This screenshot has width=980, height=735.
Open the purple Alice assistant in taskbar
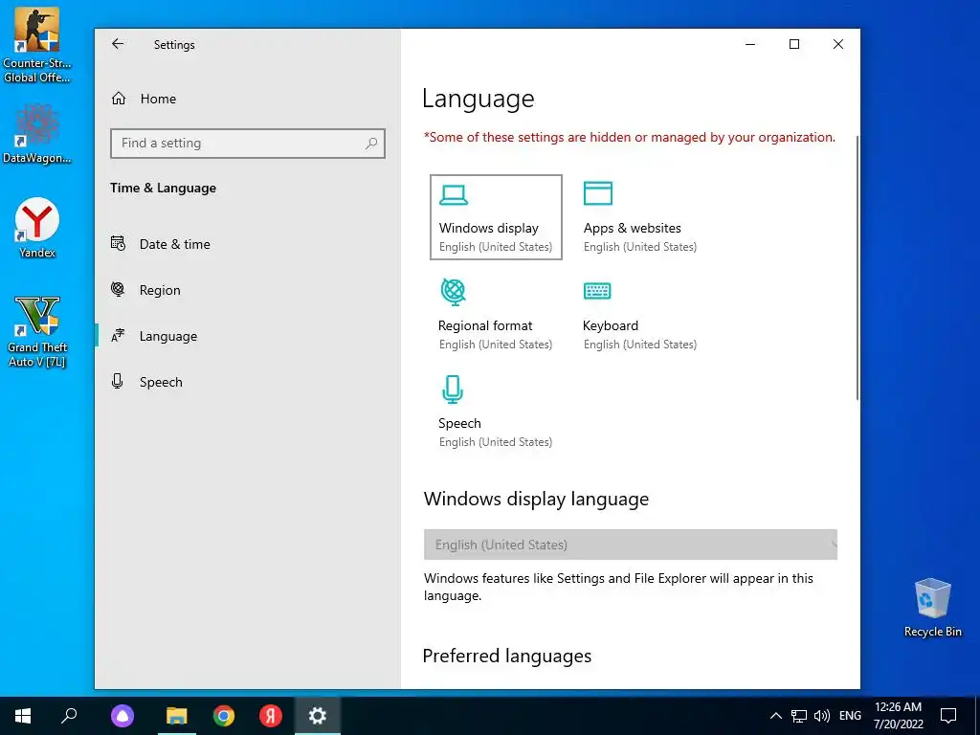pyautogui.click(x=122, y=716)
